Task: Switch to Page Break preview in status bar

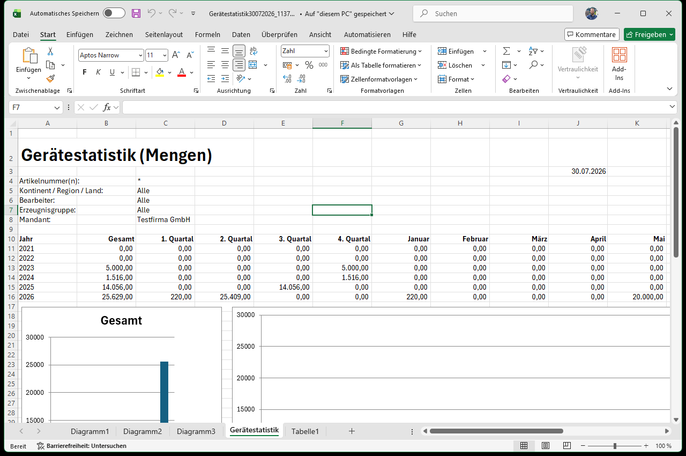Action: pos(567,446)
